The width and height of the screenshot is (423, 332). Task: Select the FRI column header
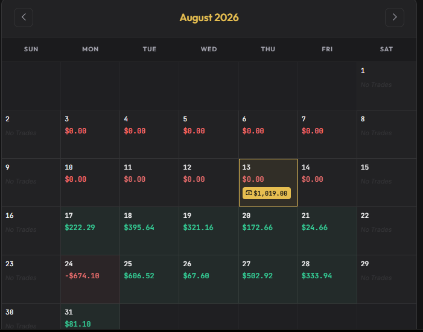tap(327, 49)
